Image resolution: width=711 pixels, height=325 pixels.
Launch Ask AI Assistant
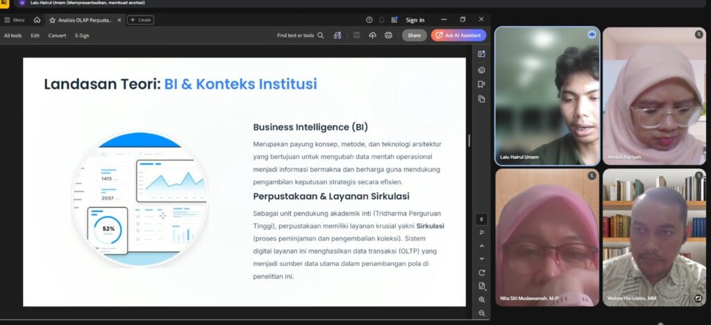click(x=458, y=35)
